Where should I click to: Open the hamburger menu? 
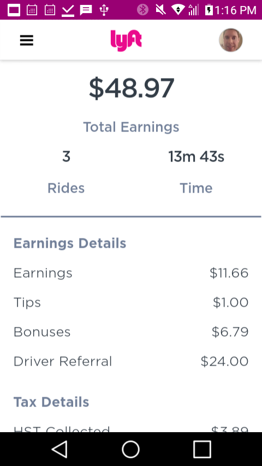coord(26,40)
